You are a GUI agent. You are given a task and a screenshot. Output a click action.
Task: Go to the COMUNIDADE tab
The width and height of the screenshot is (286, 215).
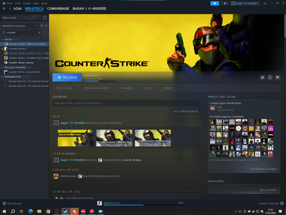[58, 8]
